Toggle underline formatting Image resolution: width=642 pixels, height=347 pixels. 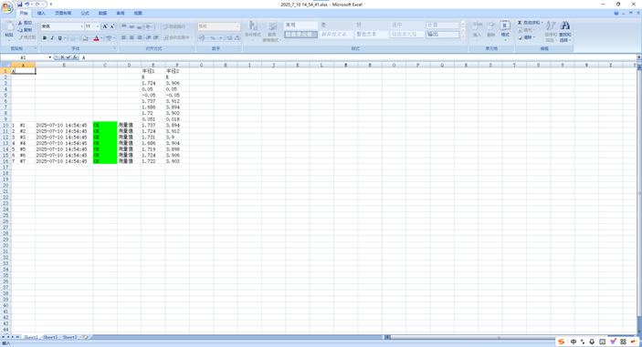click(x=59, y=38)
